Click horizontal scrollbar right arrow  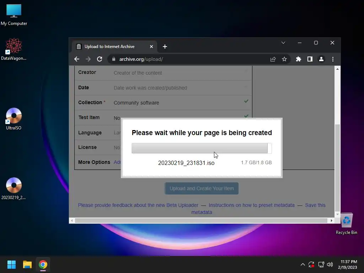coord(332,220)
